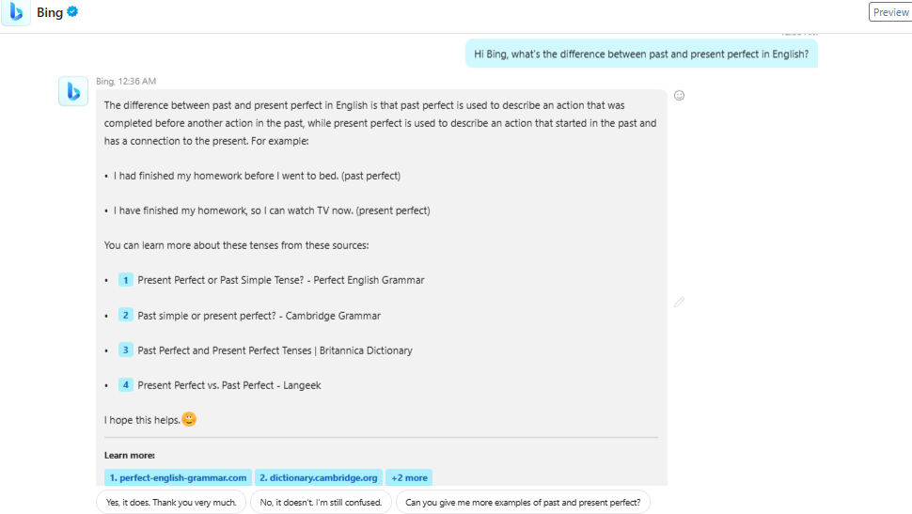
Task: Select 'No, it doesn't. I'm still confused.' suggestion
Action: point(321,503)
